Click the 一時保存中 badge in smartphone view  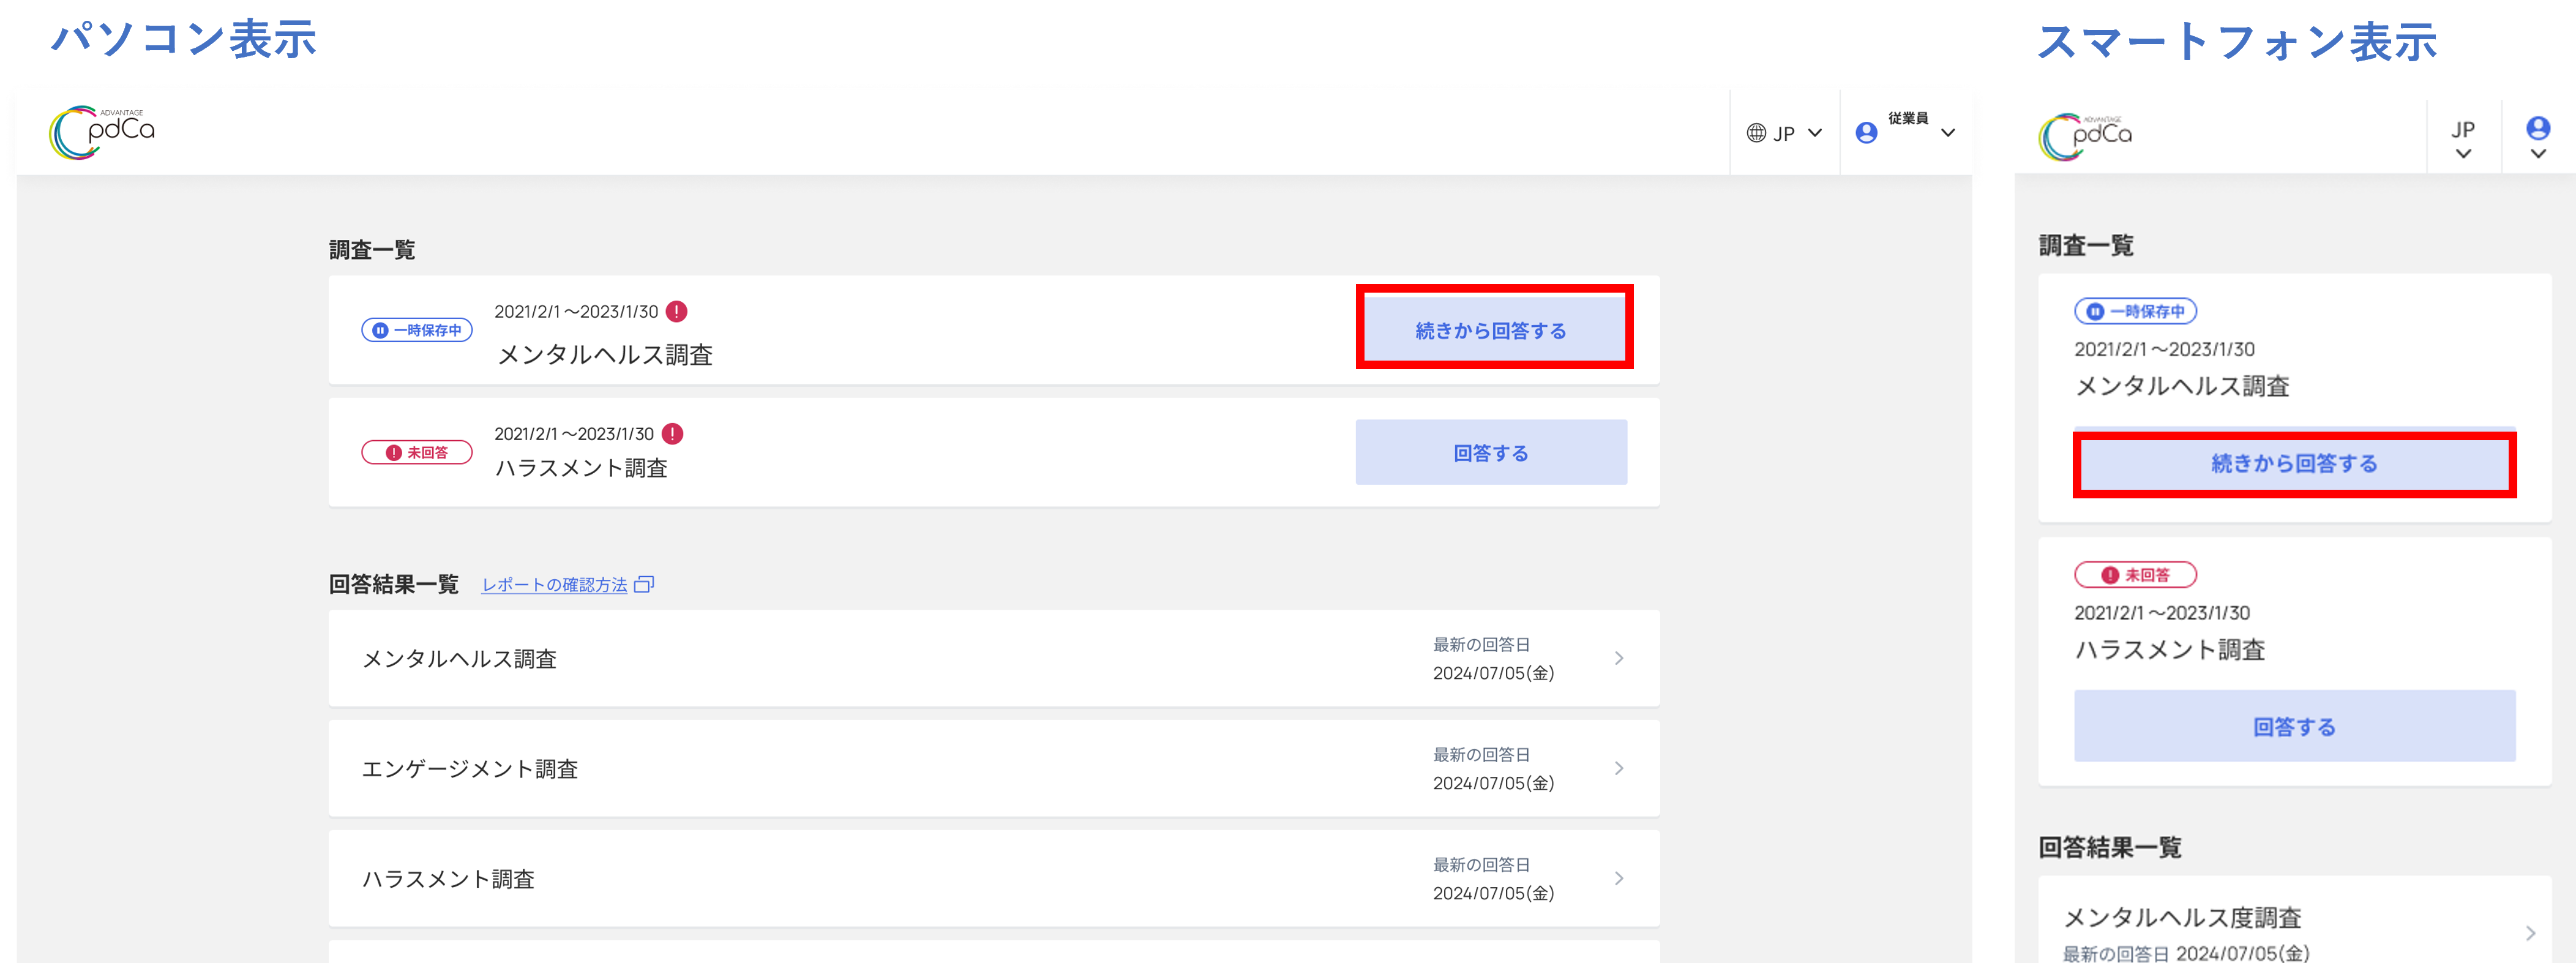click(x=2135, y=311)
